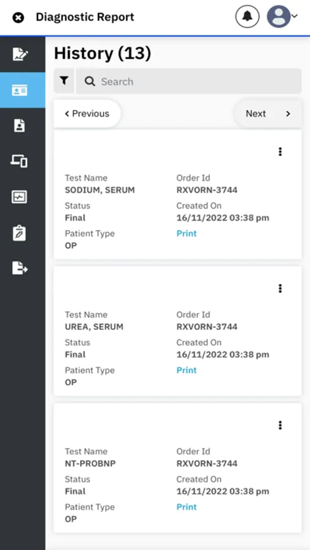Open the monitor vitals sidebar icon
The image size is (310, 550).
click(x=20, y=197)
